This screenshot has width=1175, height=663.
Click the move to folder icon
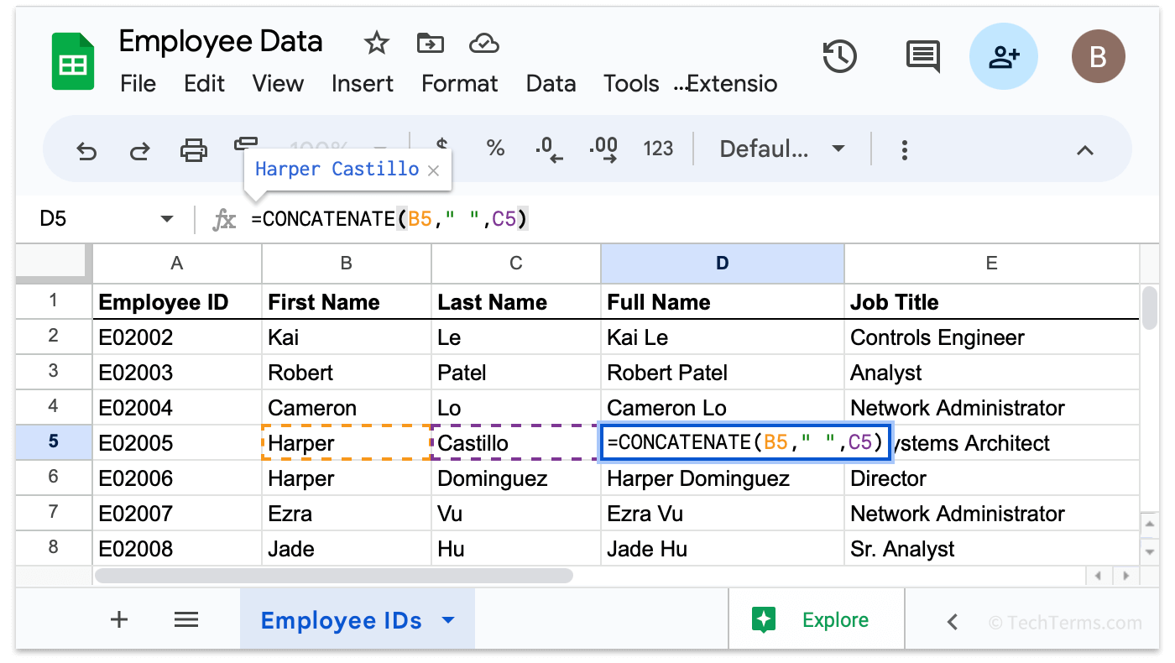[430, 43]
